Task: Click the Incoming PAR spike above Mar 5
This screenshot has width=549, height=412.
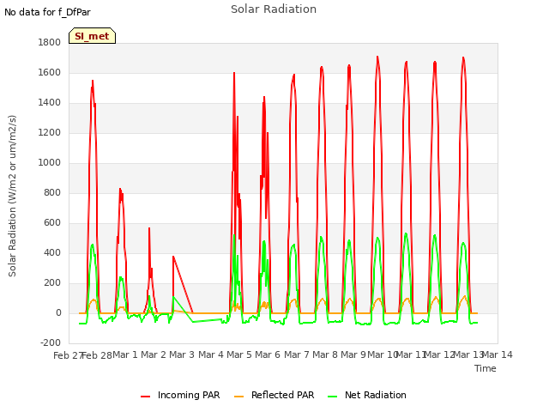Action: pos(234,73)
